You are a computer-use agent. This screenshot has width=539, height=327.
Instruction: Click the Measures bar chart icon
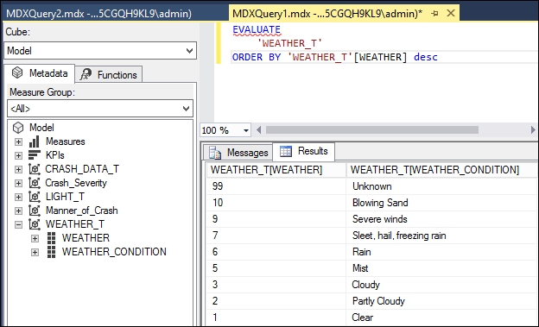click(35, 141)
